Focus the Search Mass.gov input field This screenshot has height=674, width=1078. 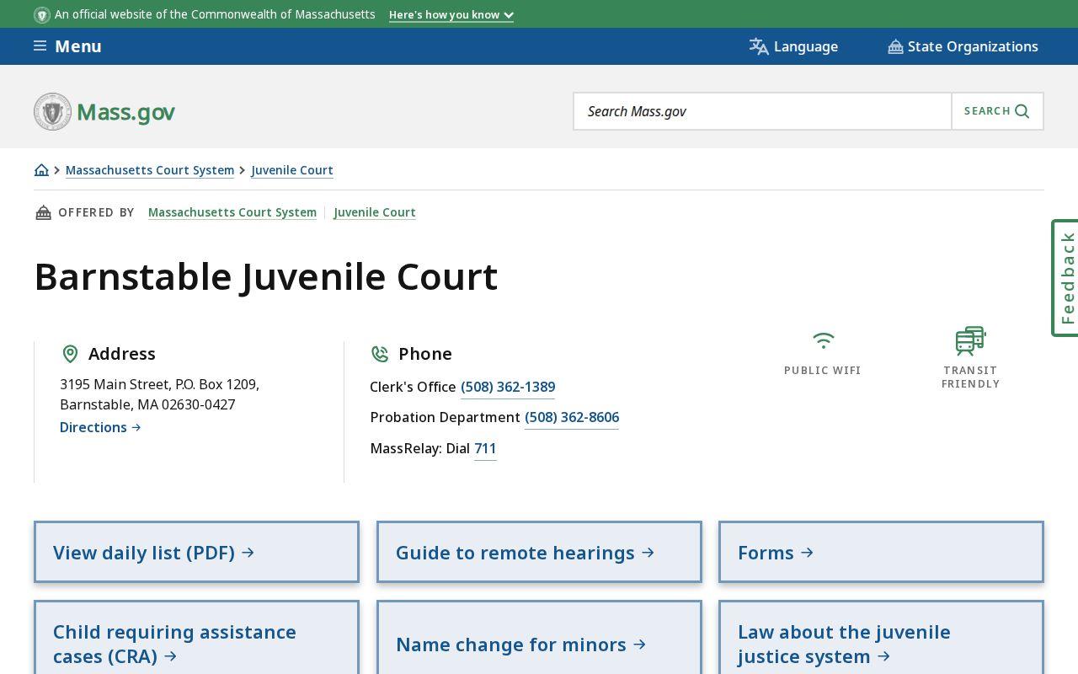point(762,111)
